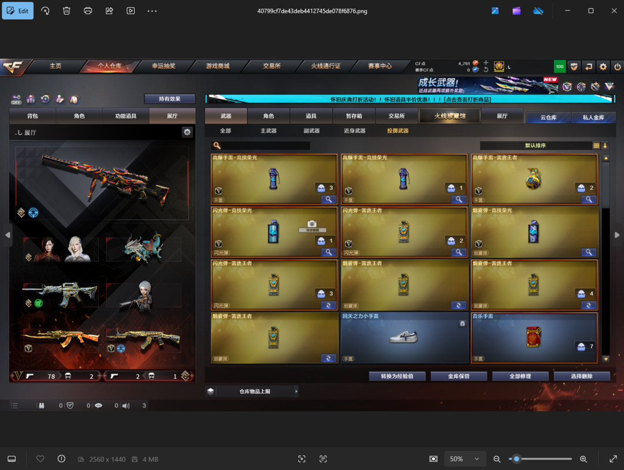Open the 私人金库 button

point(593,117)
